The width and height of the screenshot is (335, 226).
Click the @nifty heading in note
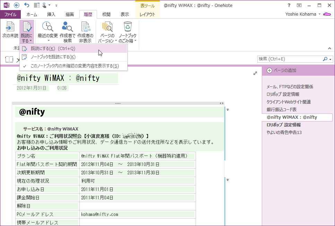tap(32, 112)
